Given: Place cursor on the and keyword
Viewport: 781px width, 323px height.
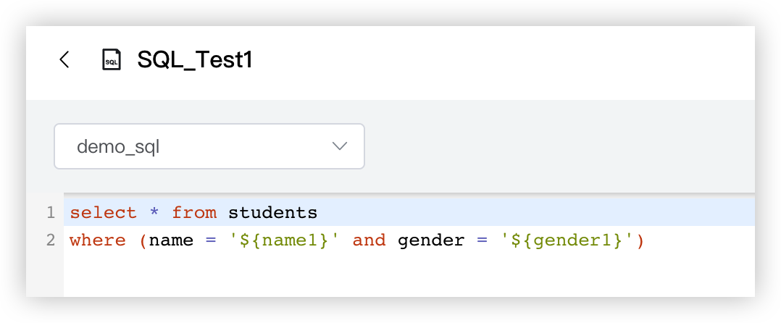Looking at the screenshot, I should point(369,240).
